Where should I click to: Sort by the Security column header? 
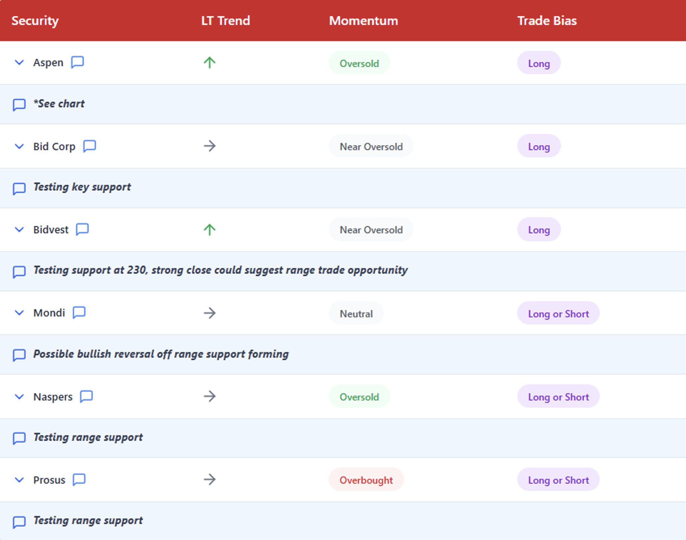point(35,21)
